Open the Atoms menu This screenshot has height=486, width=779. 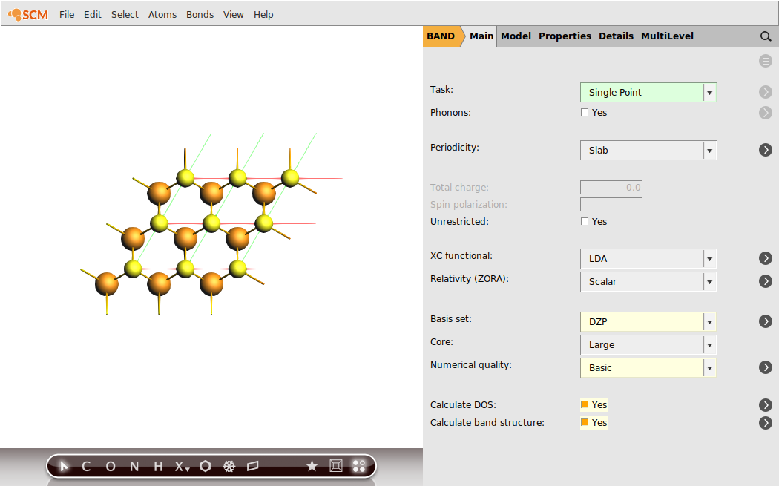pos(162,14)
